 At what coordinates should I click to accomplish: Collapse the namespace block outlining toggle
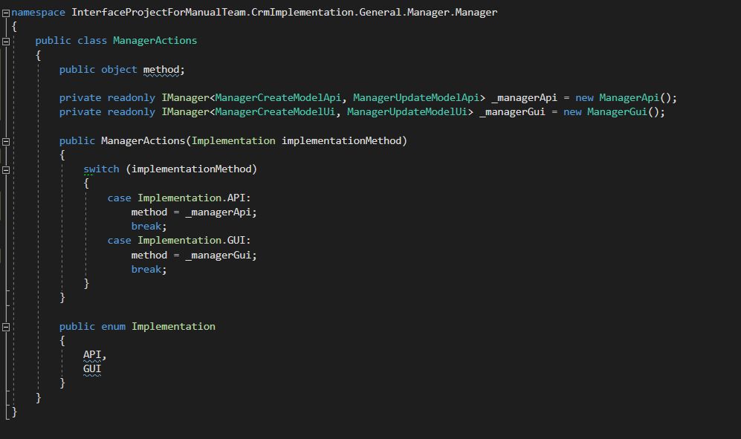click(6, 13)
